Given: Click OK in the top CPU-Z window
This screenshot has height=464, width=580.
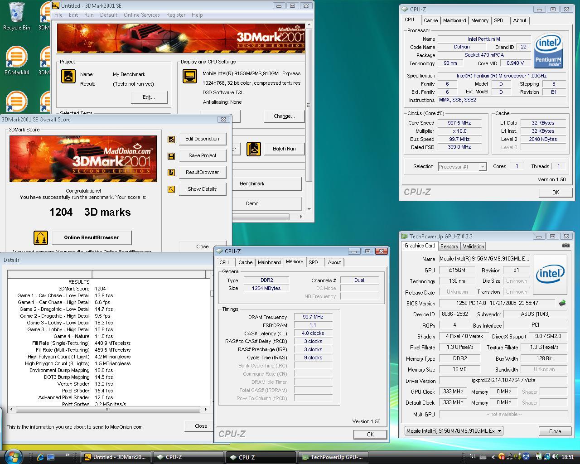Looking at the screenshot, I should pyautogui.click(x=556, y=193).
